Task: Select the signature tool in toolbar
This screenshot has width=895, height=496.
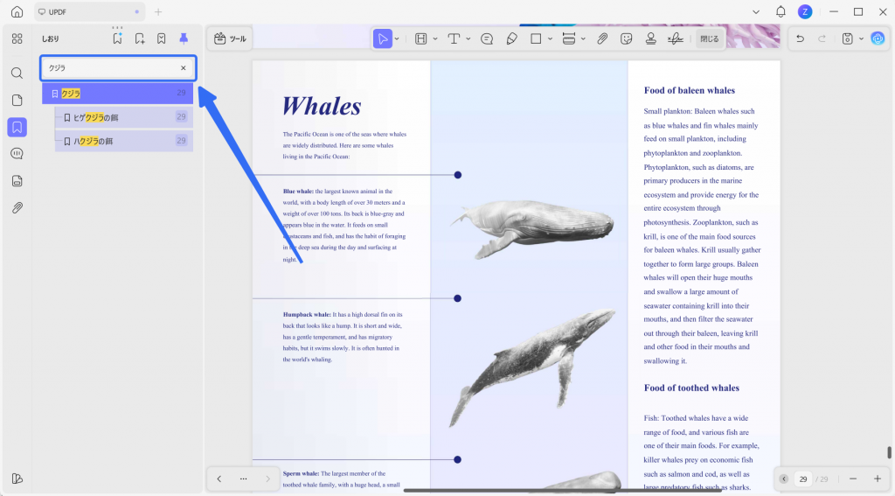Action: pyautogui.click(x=676, y=38)
